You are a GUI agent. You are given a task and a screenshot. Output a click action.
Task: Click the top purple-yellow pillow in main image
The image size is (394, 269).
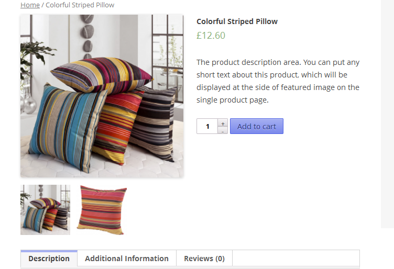(x=102, y=74)
